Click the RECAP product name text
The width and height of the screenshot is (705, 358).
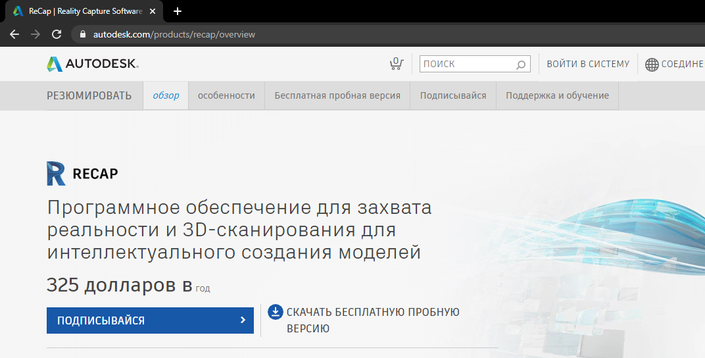pyautogui.click(x=95, y=174)
